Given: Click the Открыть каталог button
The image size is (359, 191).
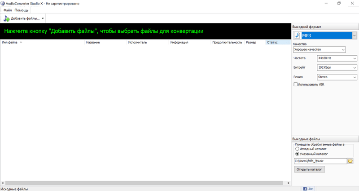Looking at the screenshot, I should (309, 169).
